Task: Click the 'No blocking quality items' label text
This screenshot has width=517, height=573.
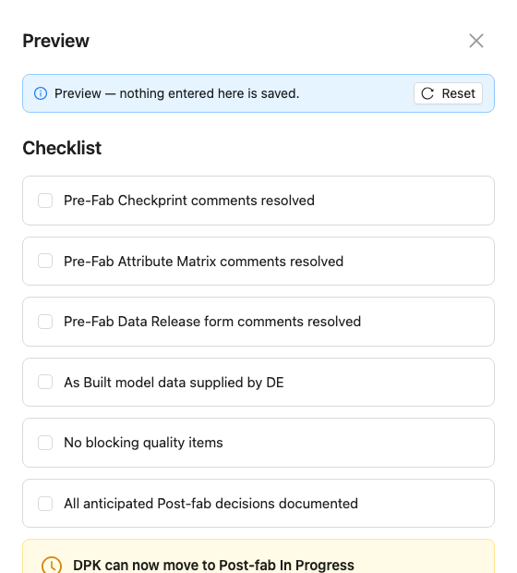Action: tap(143, 443)
